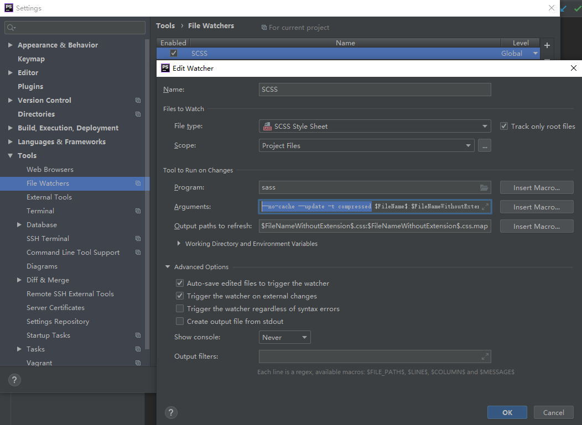Viewport: 582px width, 425px height.
Task: Click project-level icon next to File Watchers
Action: (x=138, y=183)
